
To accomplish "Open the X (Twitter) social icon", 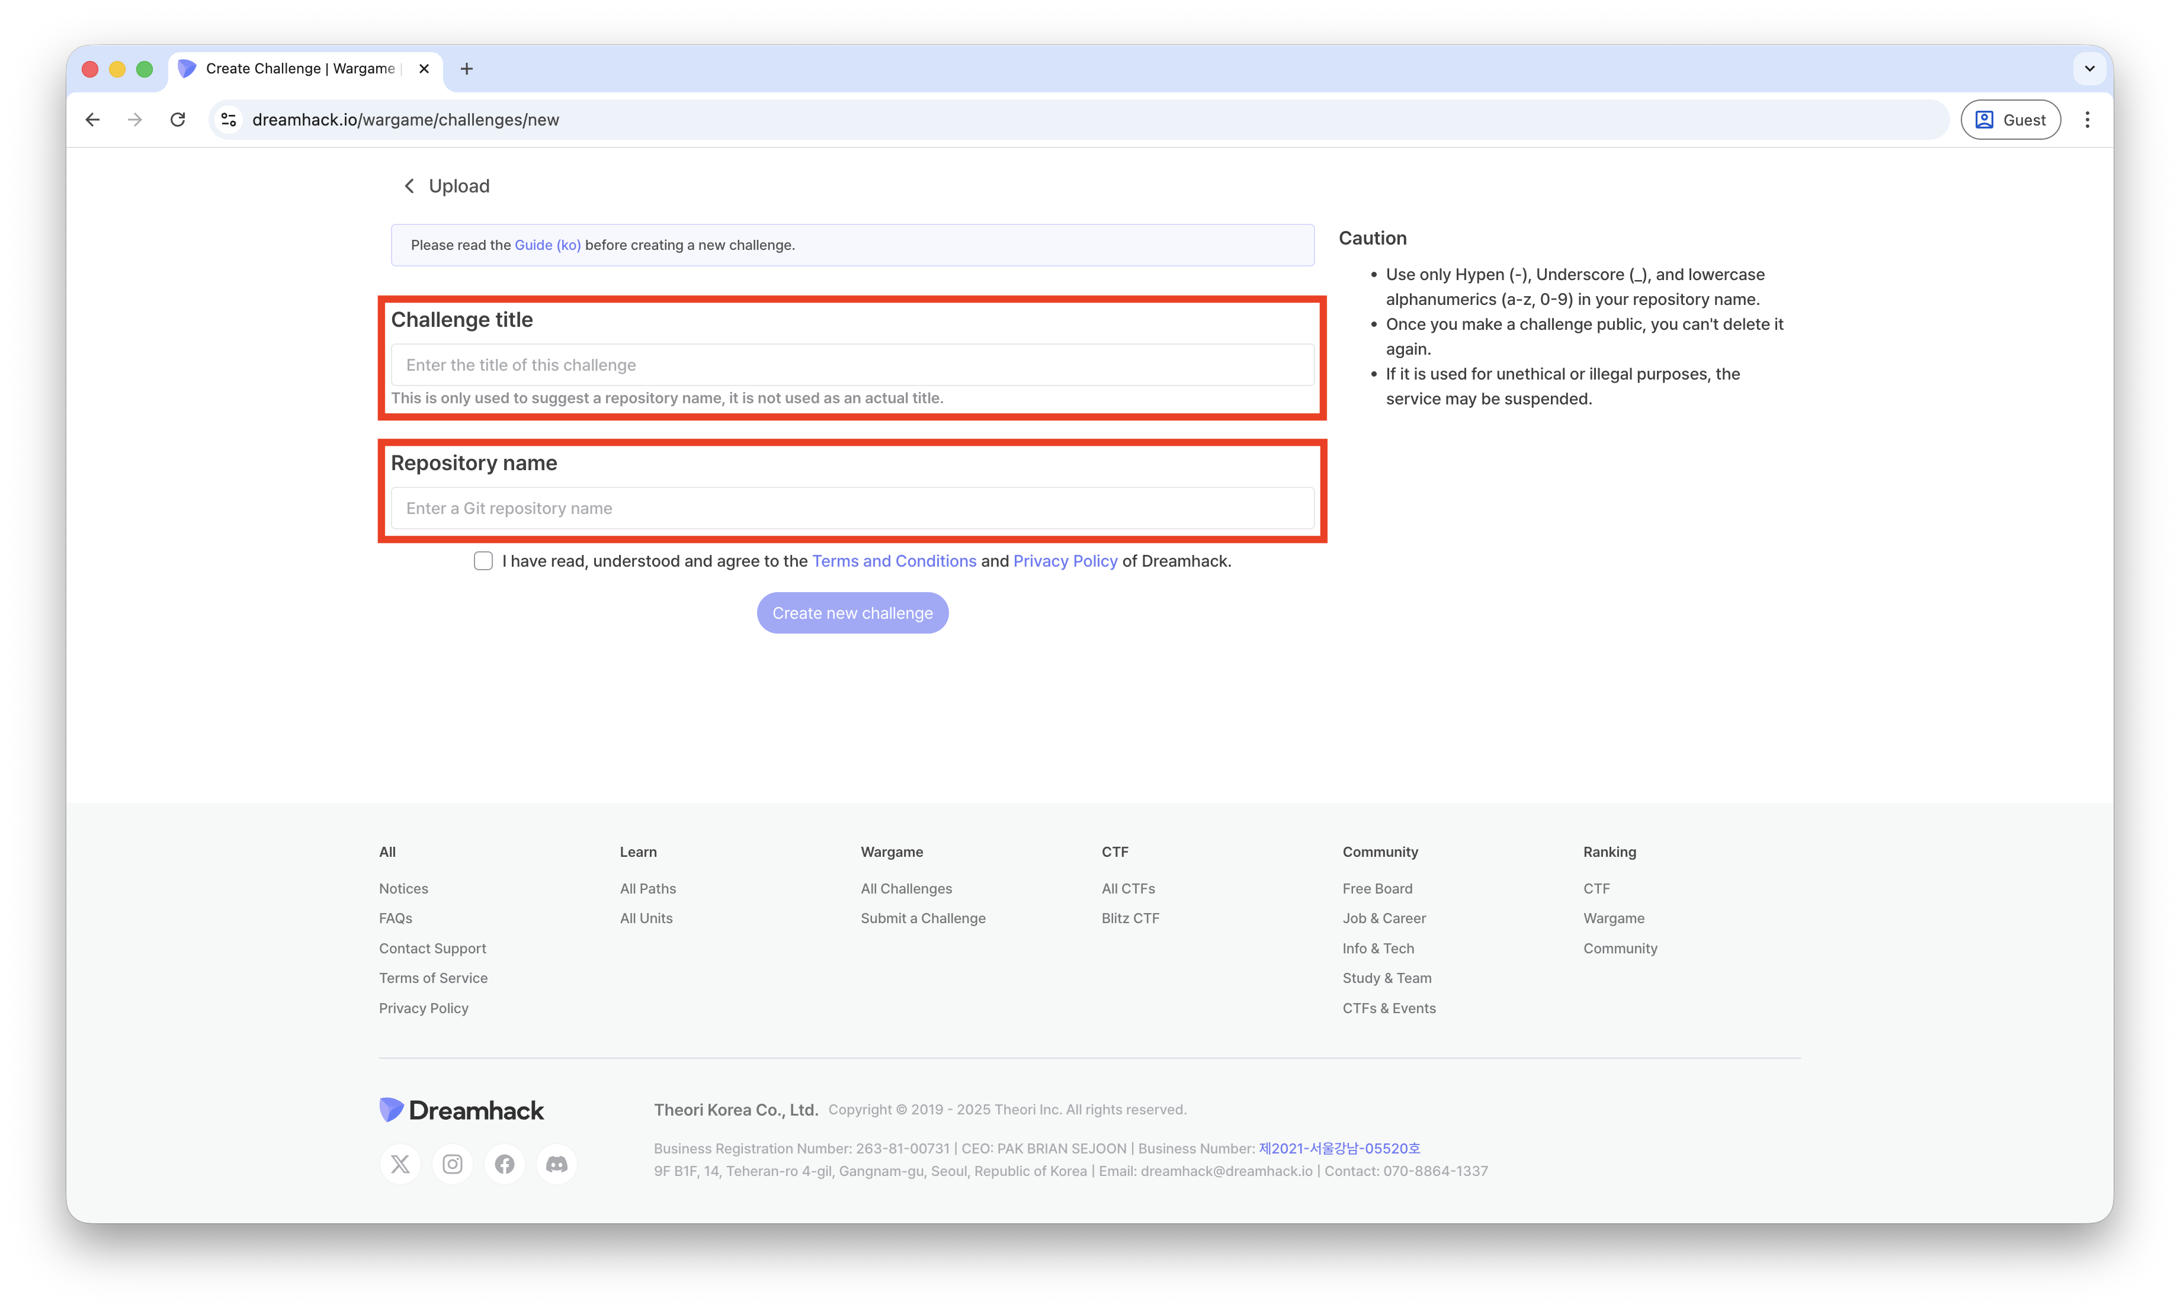I will click(400, 1164).
